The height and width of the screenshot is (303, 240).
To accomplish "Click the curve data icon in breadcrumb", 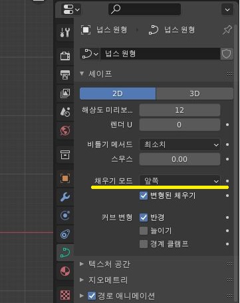I will tap(154, 30).
